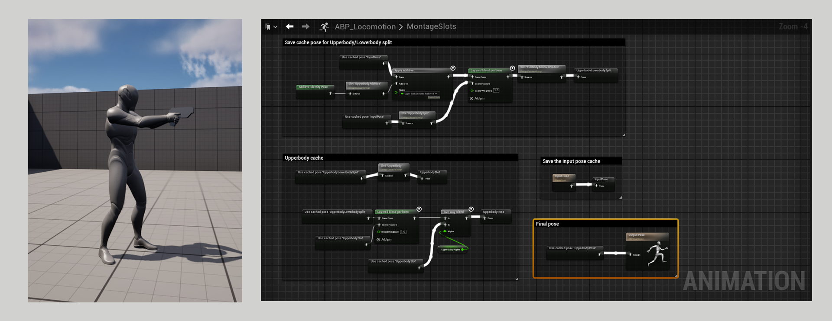Click resize handle of Save the input pose cache

tap(621, 197)
